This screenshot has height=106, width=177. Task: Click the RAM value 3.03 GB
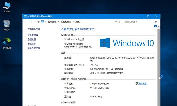point(94,65)
